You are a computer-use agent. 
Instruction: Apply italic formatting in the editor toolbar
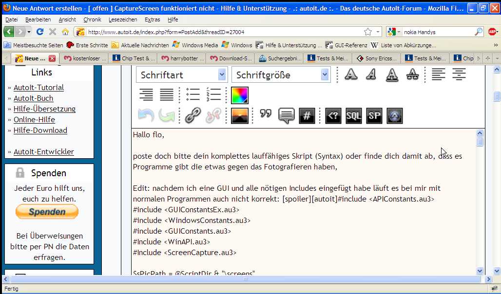pyautogui.click(x=371, y=74)
